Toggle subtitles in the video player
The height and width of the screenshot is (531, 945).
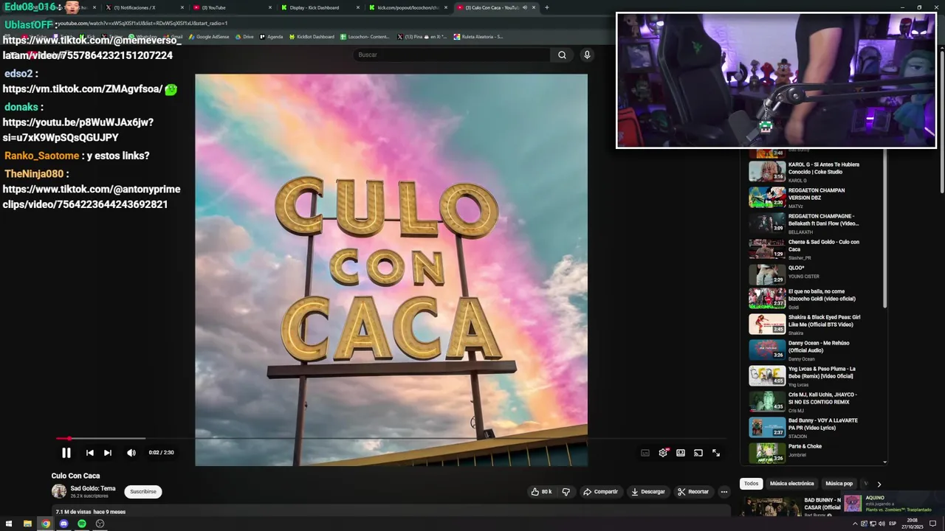pos(645,453)
